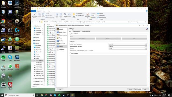Click the Java arguments text area
172x97 pixels.
[x=108, y=70]
